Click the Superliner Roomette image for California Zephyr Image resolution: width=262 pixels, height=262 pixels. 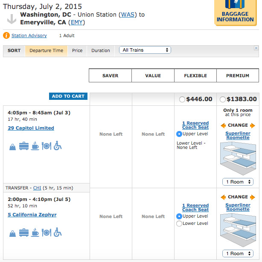point(238,230)
